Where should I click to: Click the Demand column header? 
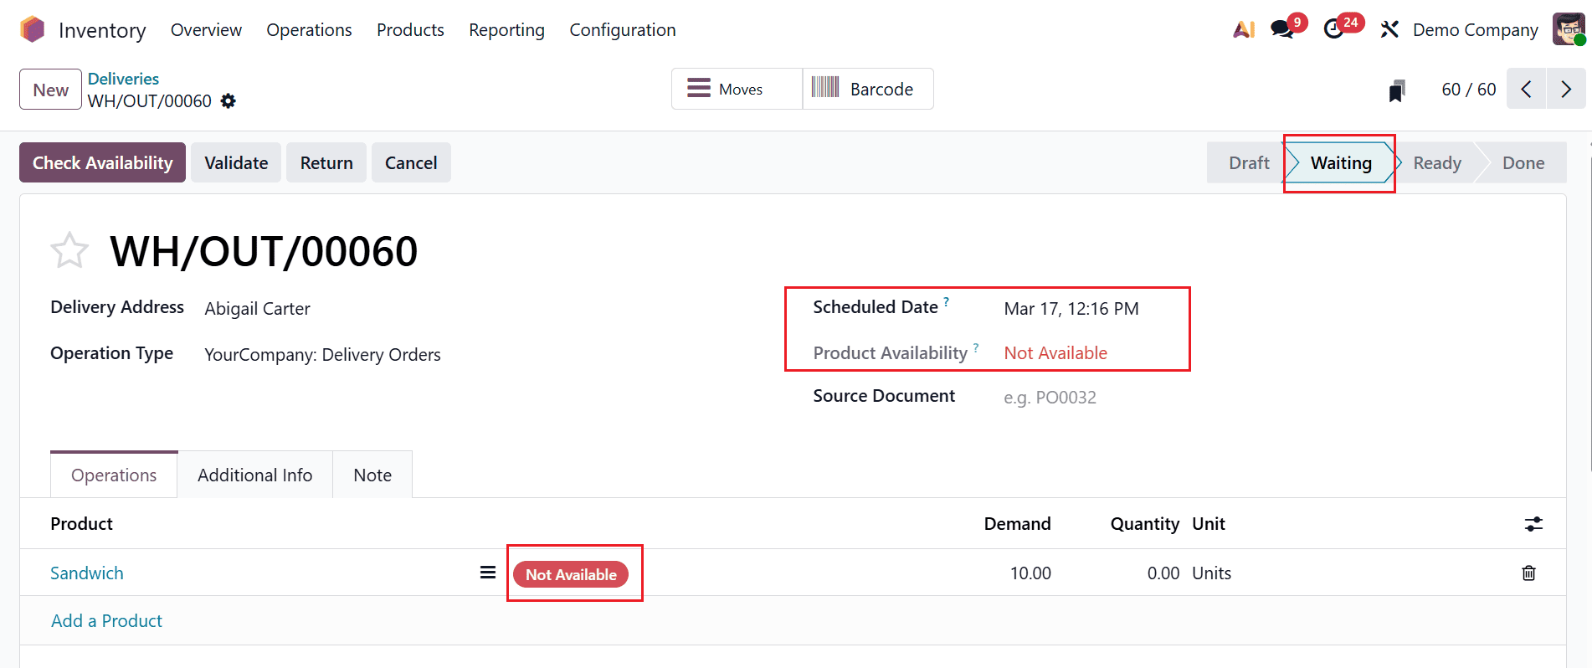tap(1017, 524)
